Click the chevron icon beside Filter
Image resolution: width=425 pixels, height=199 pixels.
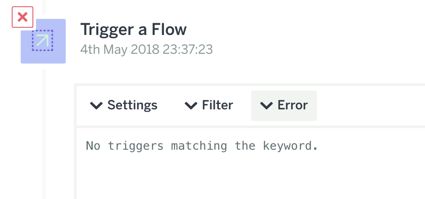pyautogui.click(x=191, y=105)
